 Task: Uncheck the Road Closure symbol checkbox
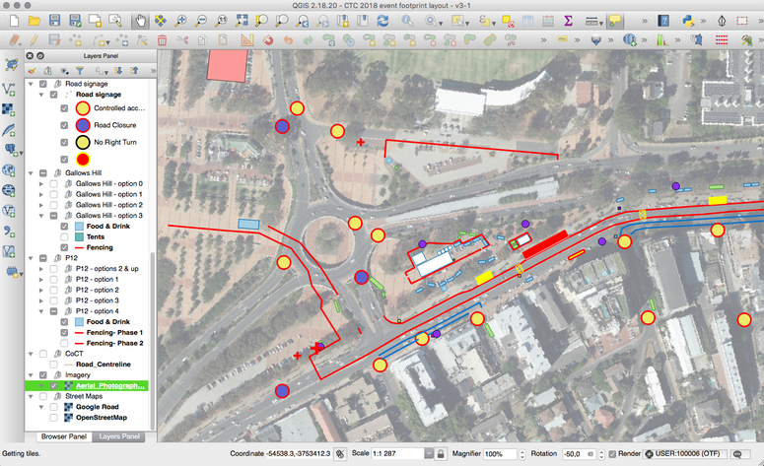point(64,125)
